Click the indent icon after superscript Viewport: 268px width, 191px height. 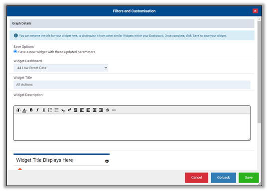click(x=75, y=110)
